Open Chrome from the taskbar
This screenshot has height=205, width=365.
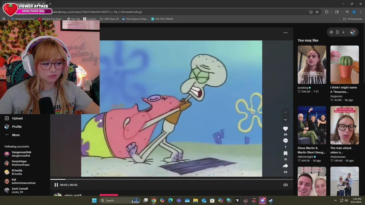tap(154, 200)
